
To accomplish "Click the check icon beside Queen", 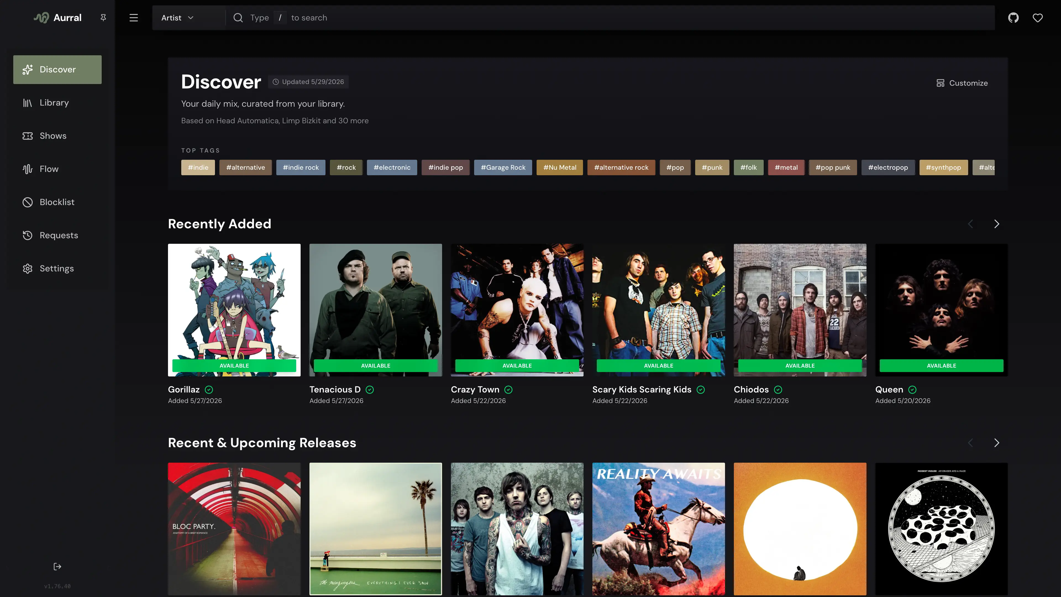I will [x=912, y=390].
